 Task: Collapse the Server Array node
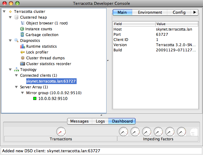click(16, 87)
